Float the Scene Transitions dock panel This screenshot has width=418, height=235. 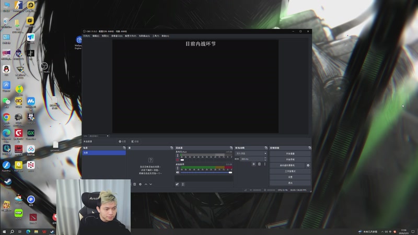pyautogui.click(x=266, y=148)
